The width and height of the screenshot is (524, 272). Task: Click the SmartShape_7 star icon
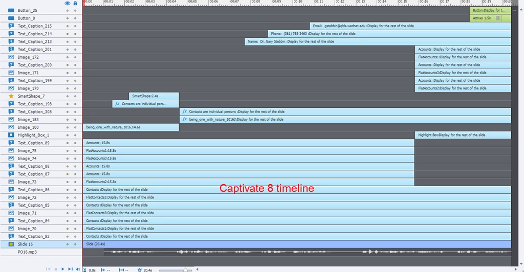point(11,96)
